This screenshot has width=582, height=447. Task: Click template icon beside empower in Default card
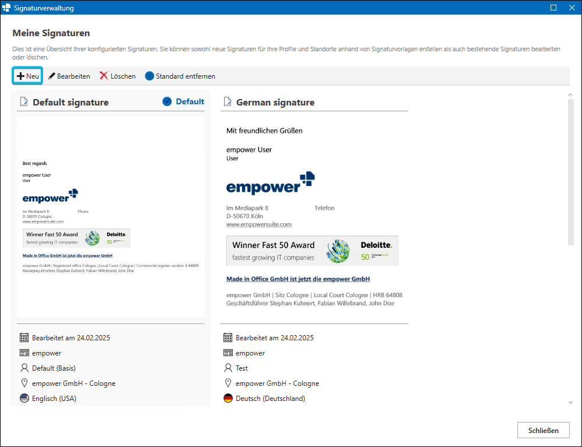[x=24, y=353]
